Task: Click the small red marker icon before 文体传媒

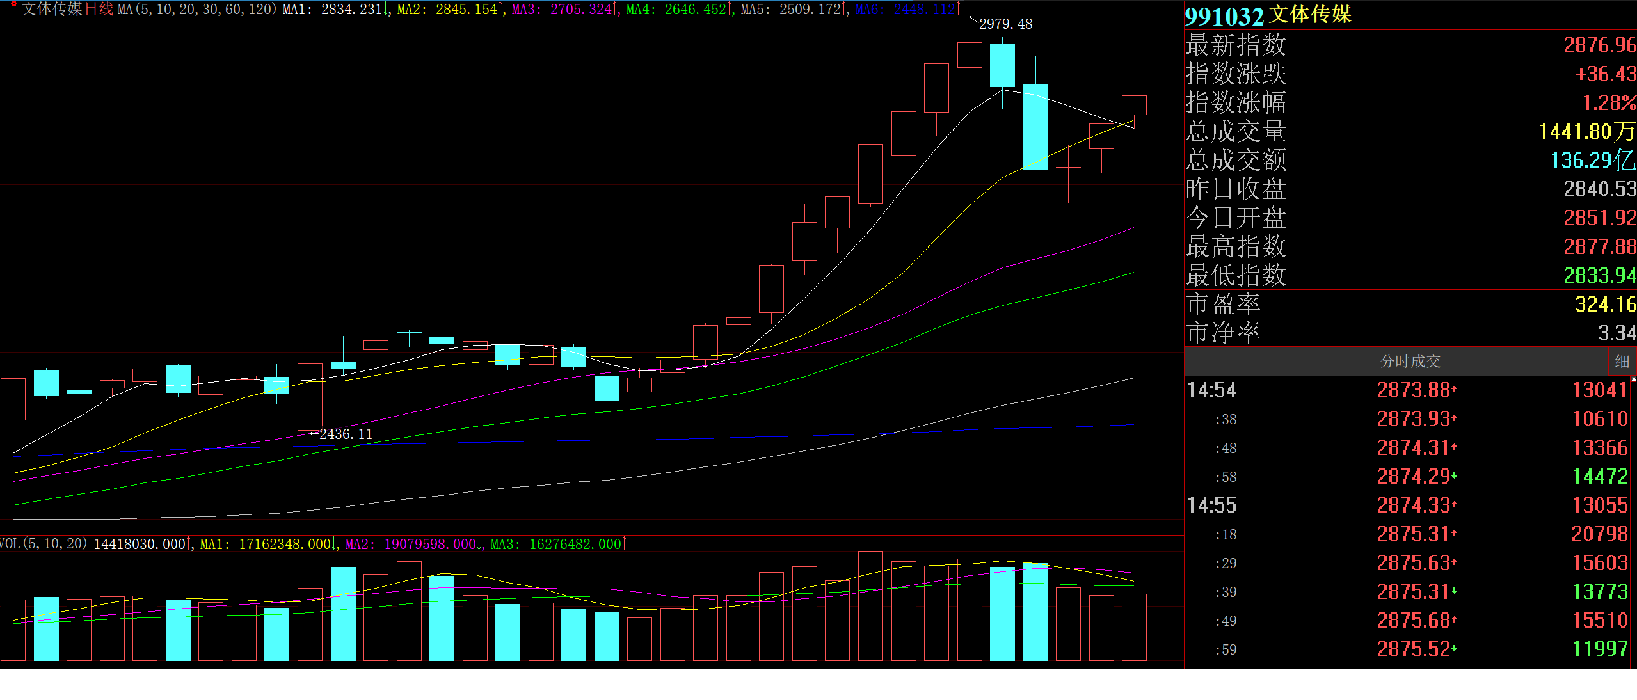Action: click(x=13, y=4)
